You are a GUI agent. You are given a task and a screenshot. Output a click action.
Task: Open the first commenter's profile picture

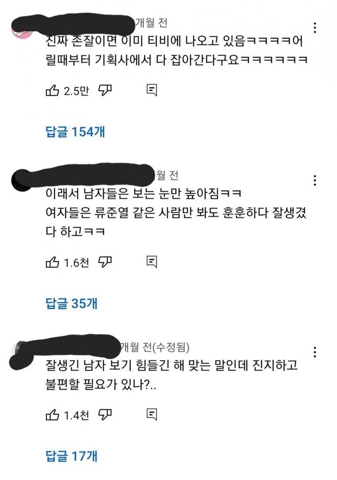point(22,30)
